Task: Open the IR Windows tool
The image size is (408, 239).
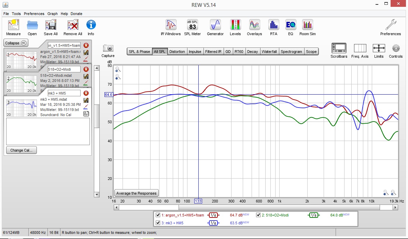Action: tap(170, 26)
